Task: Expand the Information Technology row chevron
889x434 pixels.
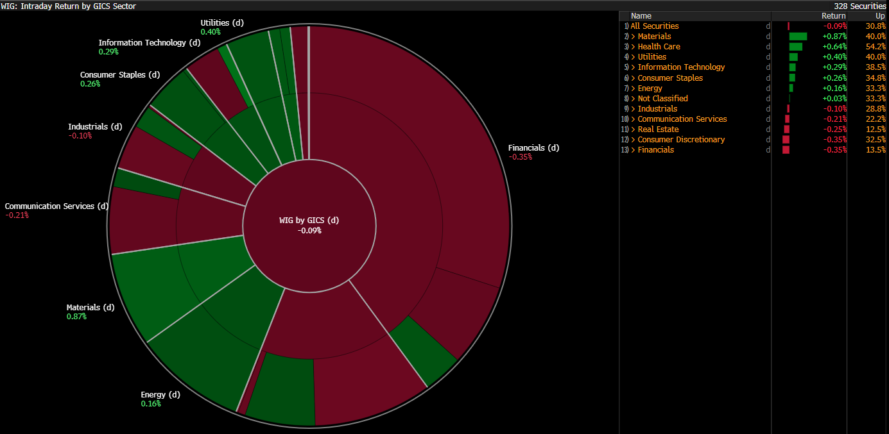Action: pyautogui.click(x=633, y=67)
